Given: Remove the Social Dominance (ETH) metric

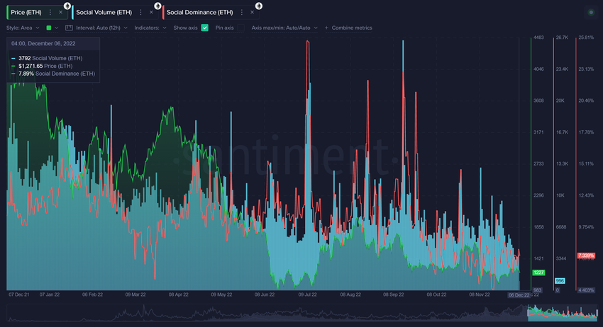Looking at the screenshot, I should click(x=252, y=12).
